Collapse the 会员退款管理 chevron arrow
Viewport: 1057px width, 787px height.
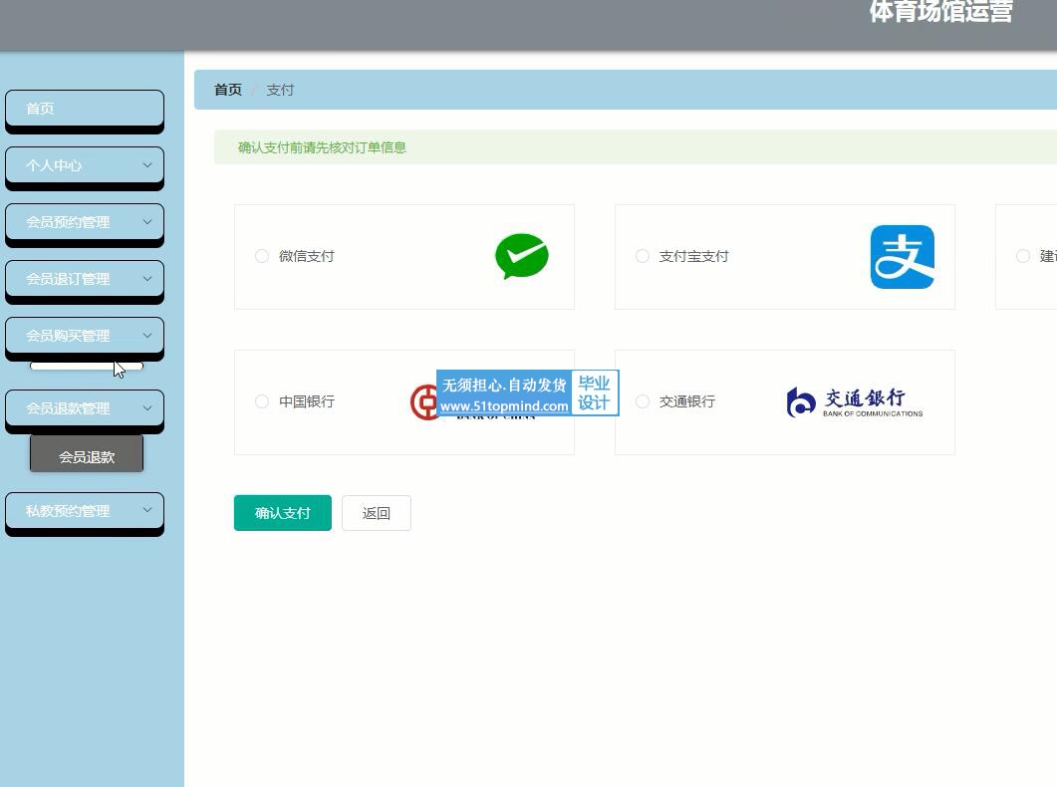(147, 407)
